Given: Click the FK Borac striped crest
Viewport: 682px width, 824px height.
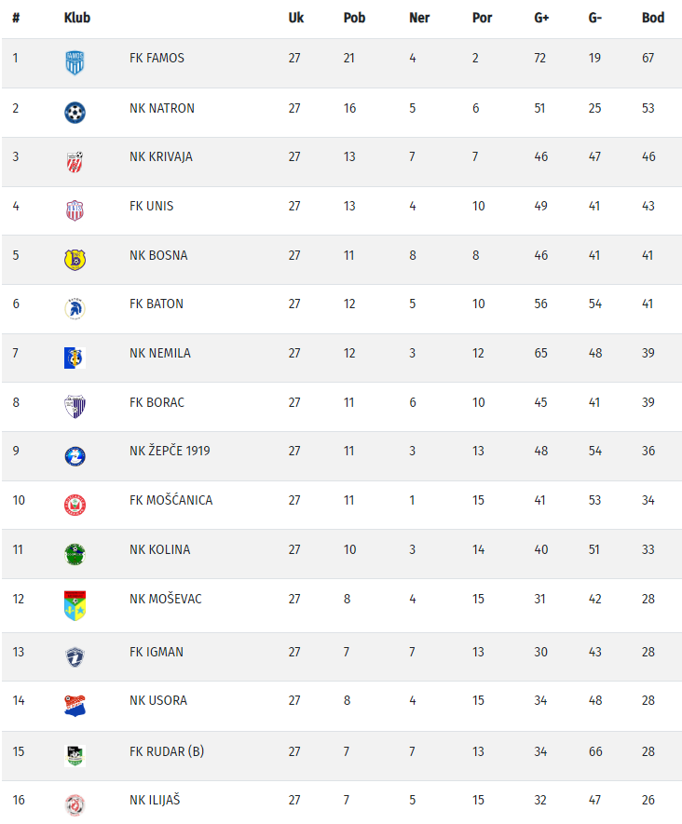Looking at the screenshot, I should (75, 407).
